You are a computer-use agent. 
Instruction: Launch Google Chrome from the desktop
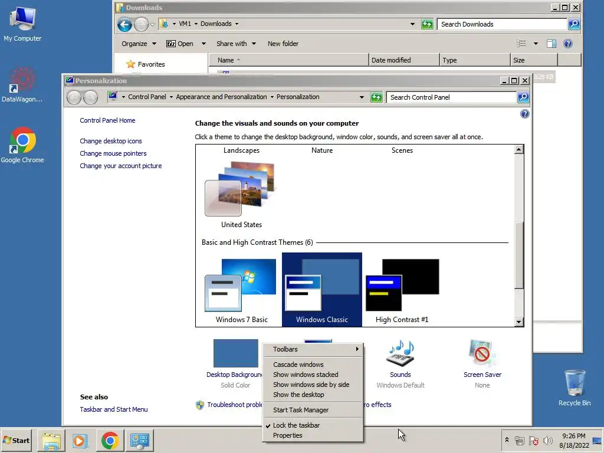pyautogui.click(x=22, y=145)
